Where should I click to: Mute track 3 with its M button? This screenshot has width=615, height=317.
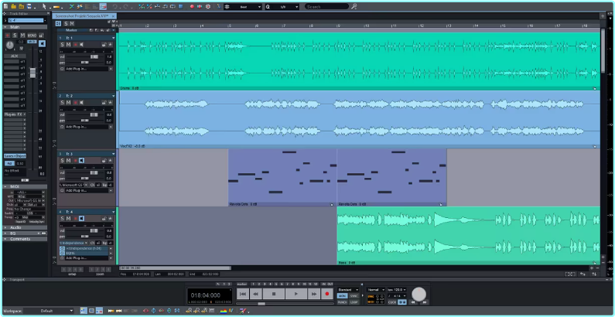pyautogui.click(x=68, y=161)
